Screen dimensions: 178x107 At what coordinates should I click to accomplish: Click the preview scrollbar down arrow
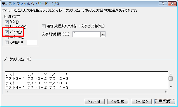(171, 87)
